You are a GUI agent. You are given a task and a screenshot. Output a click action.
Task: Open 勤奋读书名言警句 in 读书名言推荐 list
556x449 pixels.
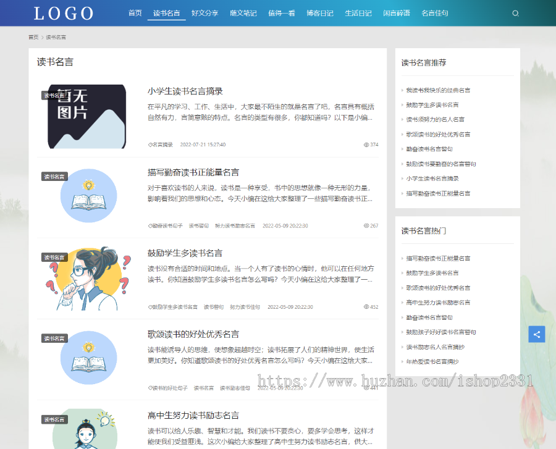pos(429,149)
